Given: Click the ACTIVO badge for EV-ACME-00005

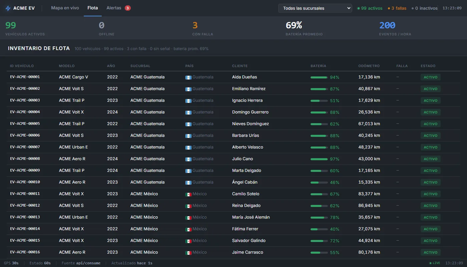Looking at the screenshot, I should pyautogui.click(x=431, y=124).
